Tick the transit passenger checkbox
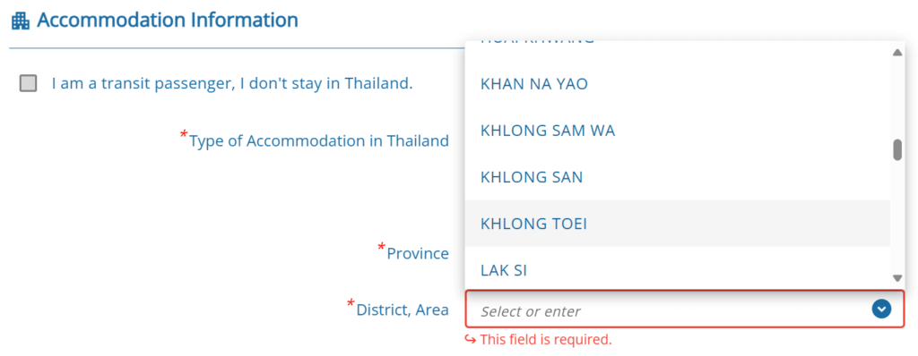 click(x=28, y=83)
